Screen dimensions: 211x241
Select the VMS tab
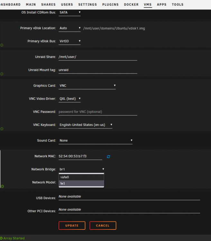148,4
